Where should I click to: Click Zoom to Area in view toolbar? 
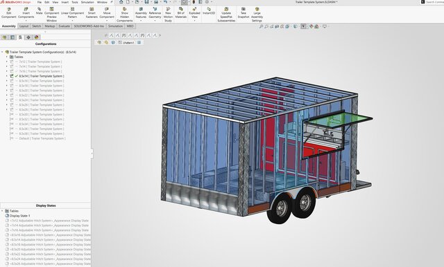pyautogui.click(x=266, y=26)
